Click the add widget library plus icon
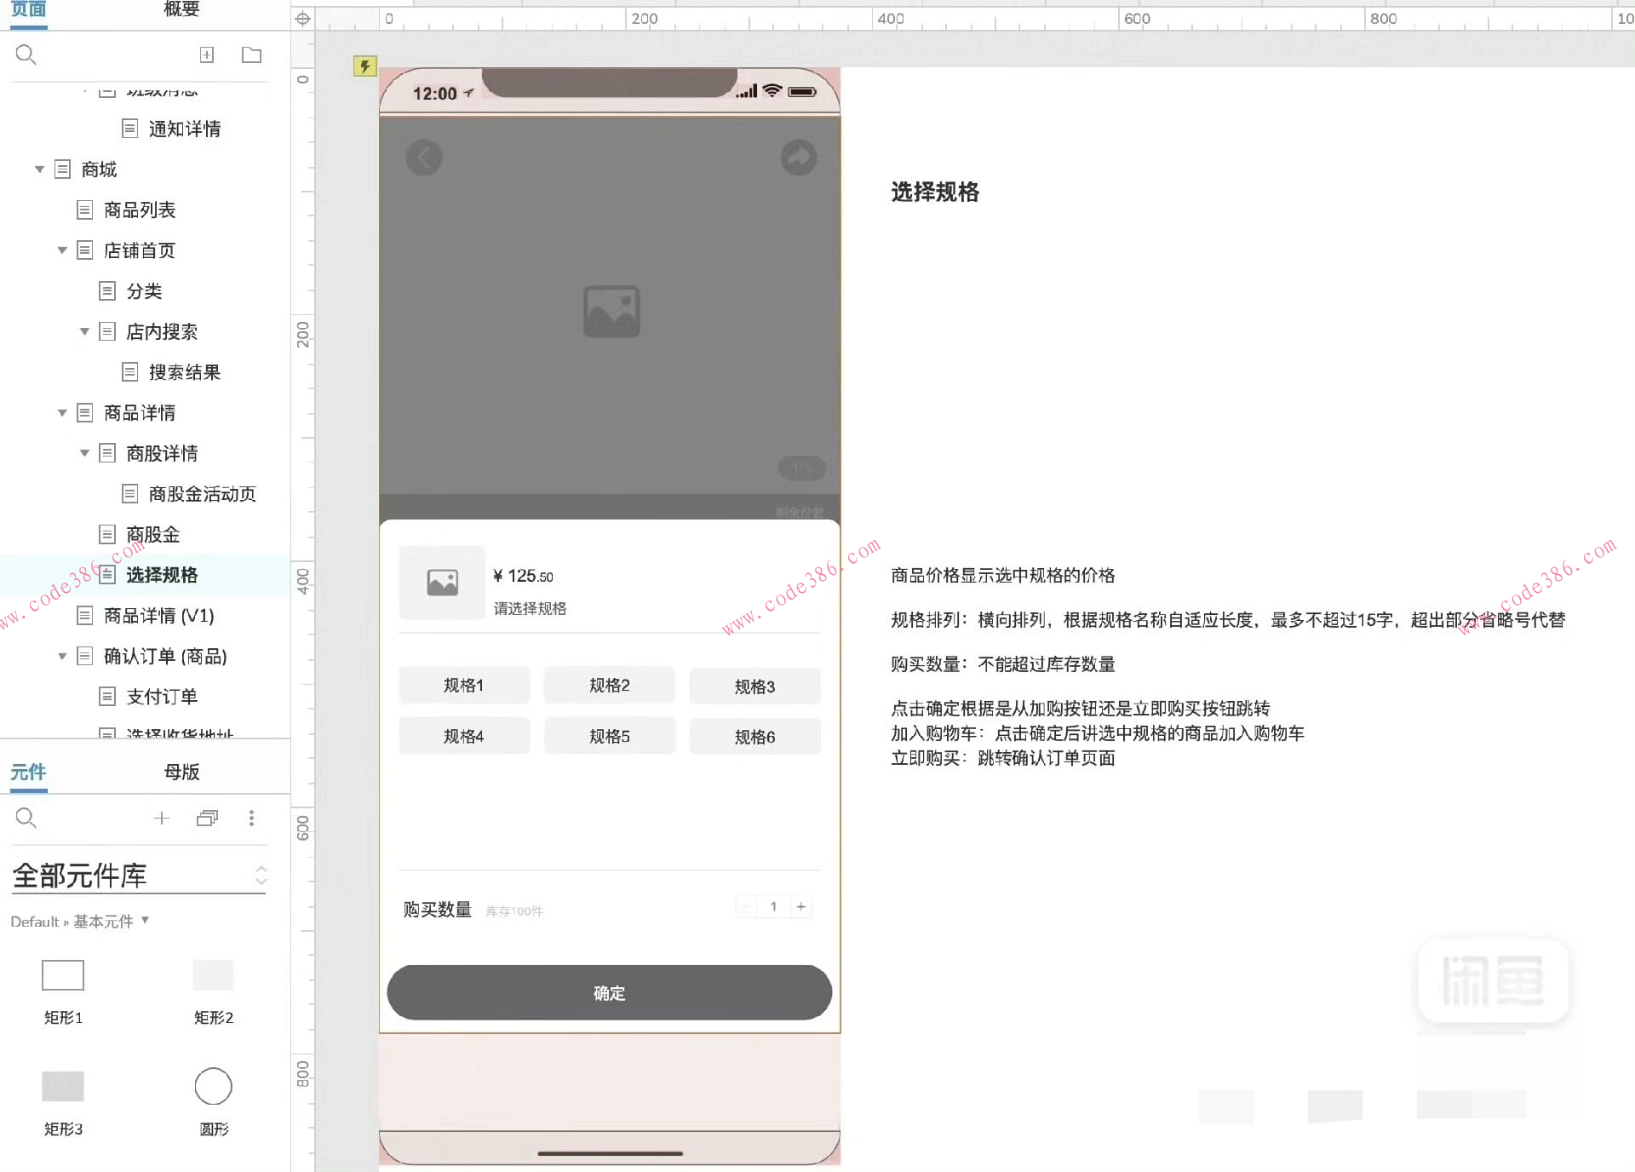 162,818
